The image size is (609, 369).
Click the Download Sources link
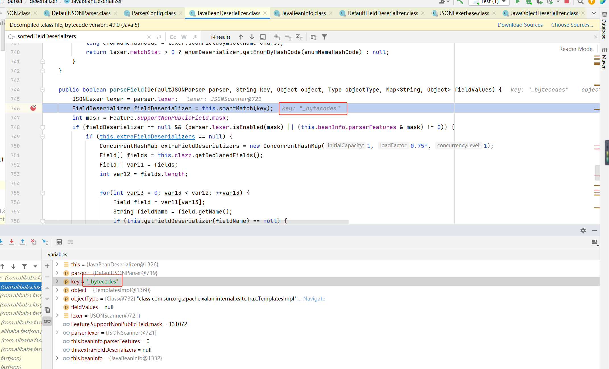pyautogui.click(x=520, y=25)
